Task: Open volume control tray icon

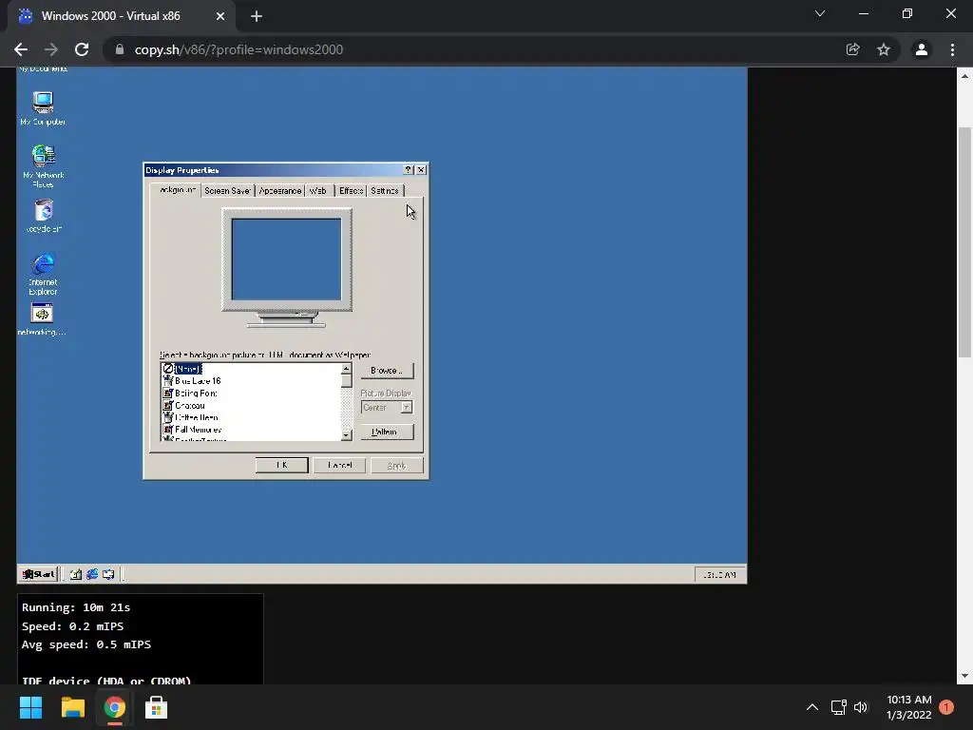Action: coord(861,707)
